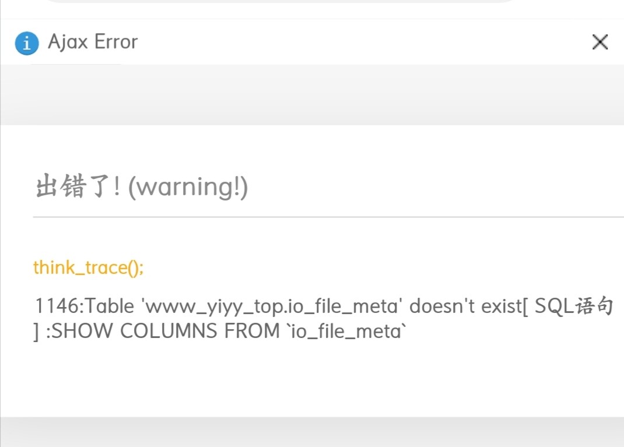Open the think_trace(); link
Image resolution: width=624 pixels, height=447 pixels.
[88, 268]
